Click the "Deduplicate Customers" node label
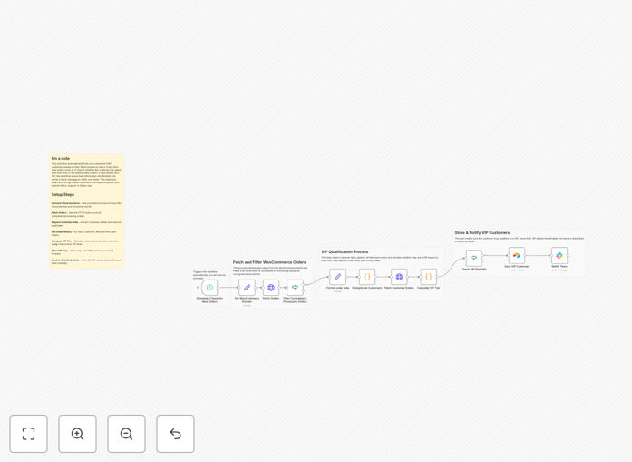The image size is (632, 462). click(367, 288)
